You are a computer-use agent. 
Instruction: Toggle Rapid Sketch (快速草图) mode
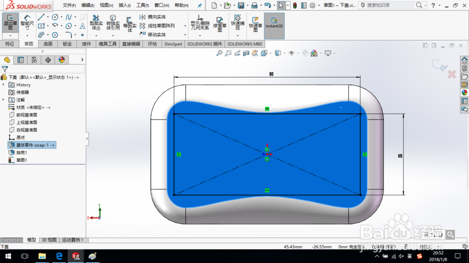pos(255,24)
